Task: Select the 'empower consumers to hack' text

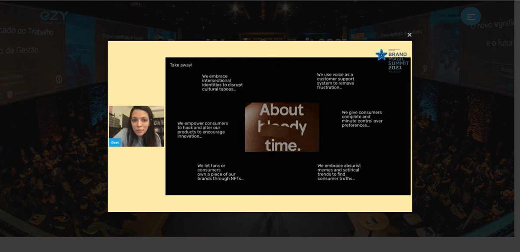Action: point(203,130)
